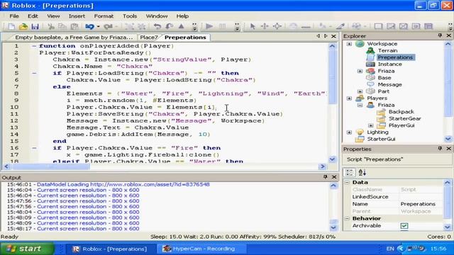This screenshot has width=454, height=255.
Task: Click the Terrain icon in Explorer
Action: pos(370,50)
